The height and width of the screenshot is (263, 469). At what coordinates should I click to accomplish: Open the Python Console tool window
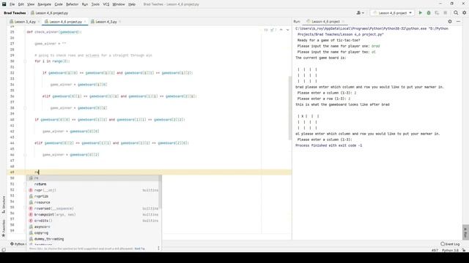click(x=18, y=244)
